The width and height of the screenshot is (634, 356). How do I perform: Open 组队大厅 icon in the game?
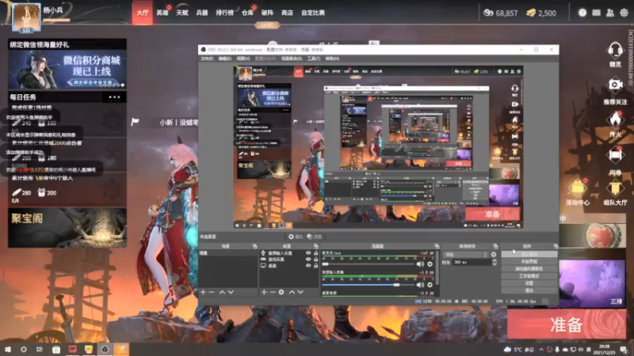click(615, 188)
